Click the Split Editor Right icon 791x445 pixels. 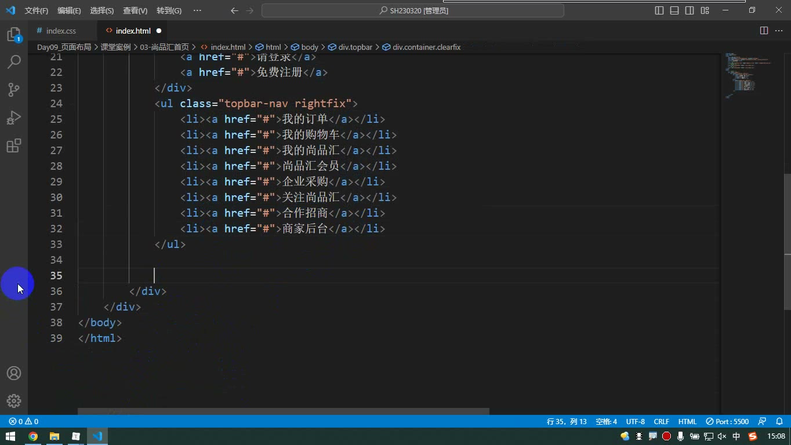[764, 31]
